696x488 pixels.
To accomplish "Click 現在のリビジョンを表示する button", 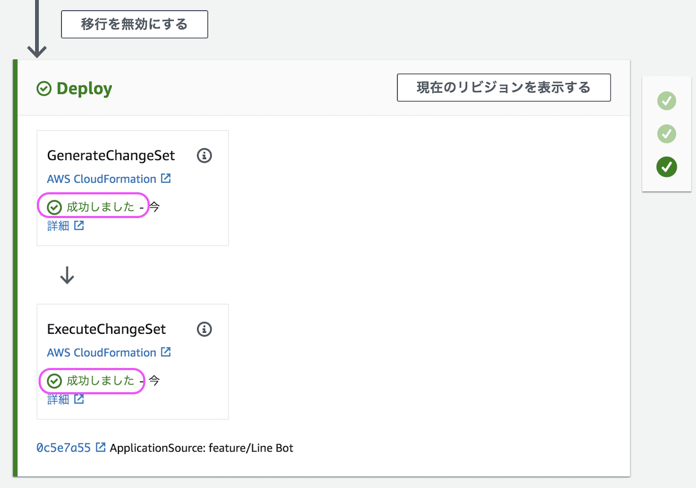I will (503, 88).
